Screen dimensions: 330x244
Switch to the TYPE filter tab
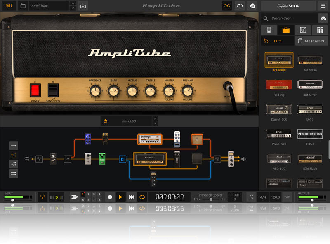pyautogui.click(x=277, y=41)
